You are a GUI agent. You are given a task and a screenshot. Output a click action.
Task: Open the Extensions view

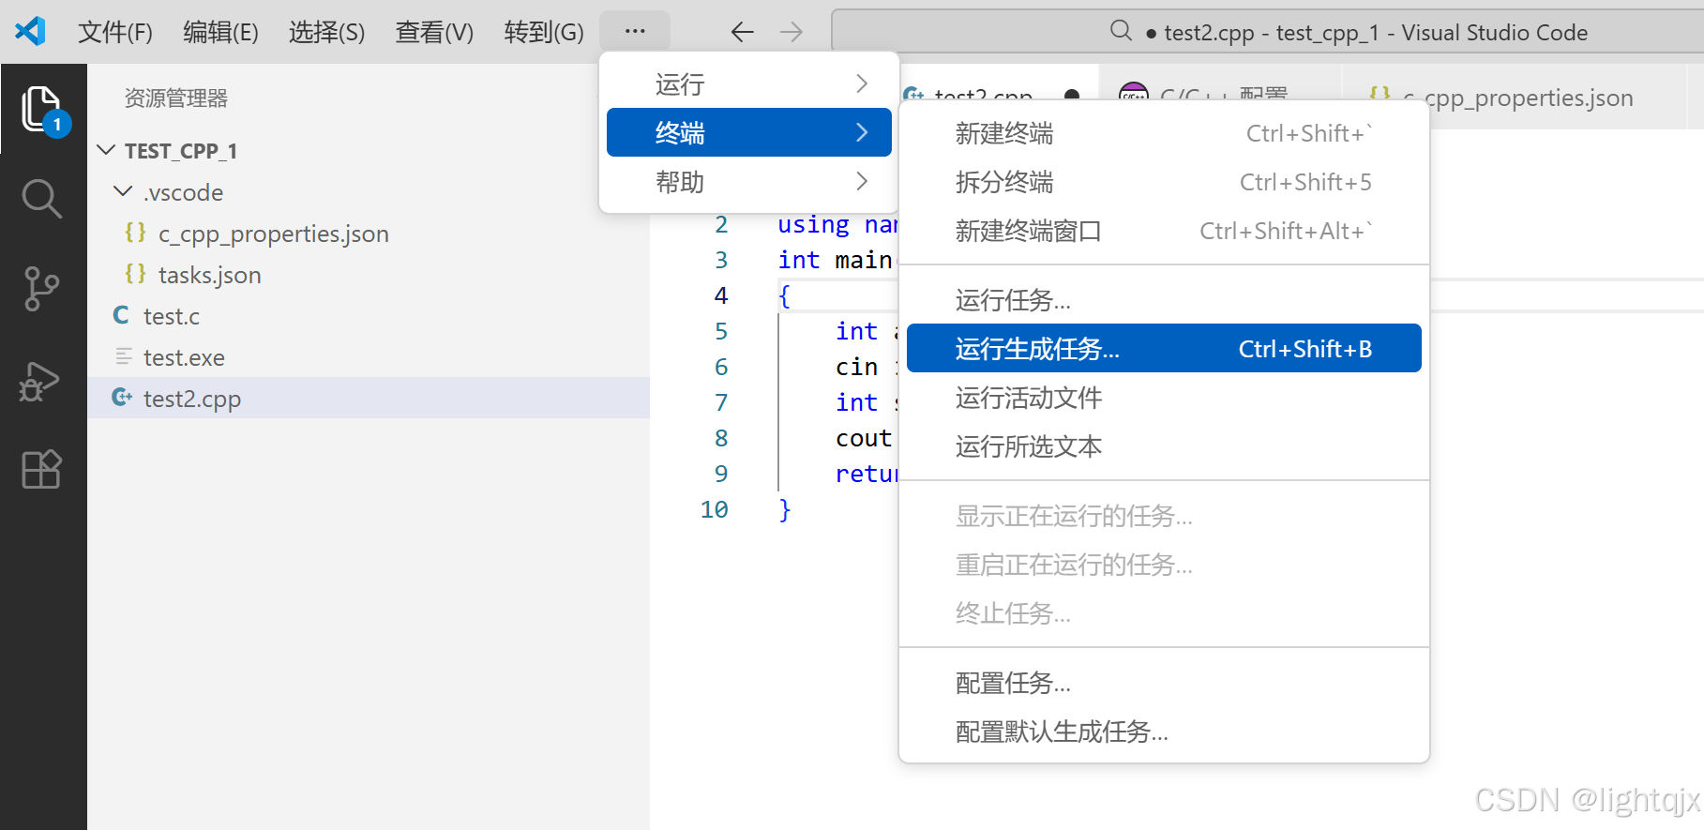coord(42,468)
